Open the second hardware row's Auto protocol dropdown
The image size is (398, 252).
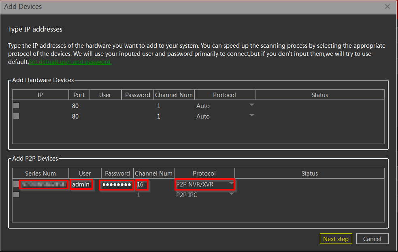pyautogui.click(x=251, y=116)
